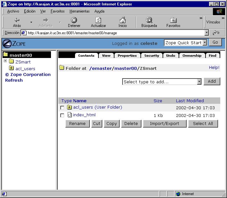
Task: Click the Zope logo icon
Action: pos(7,44)
